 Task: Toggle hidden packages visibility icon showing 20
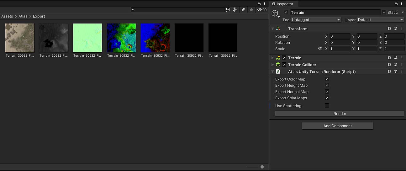261,10
